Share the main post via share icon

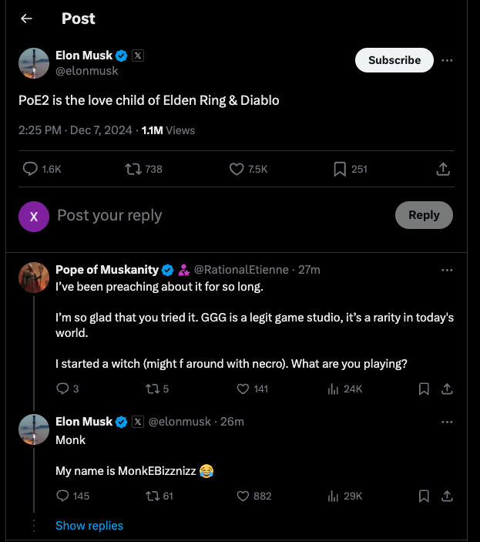pyautogui.click(x=443, y=169)
